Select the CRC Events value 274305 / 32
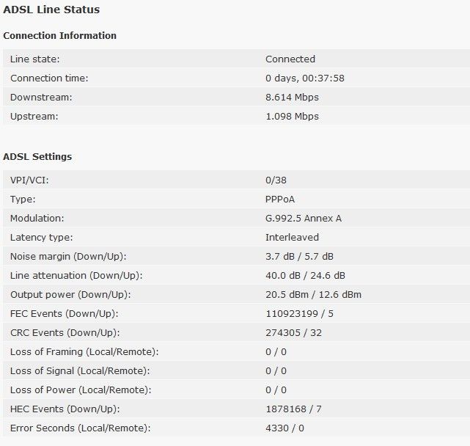The image size is (470, 446). (x=293, y=333)
